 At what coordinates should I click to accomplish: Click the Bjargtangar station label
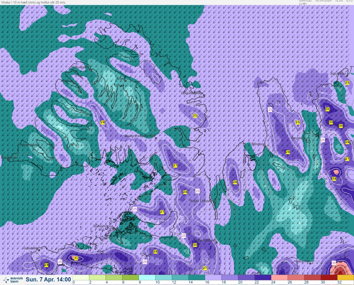(9, 158)
